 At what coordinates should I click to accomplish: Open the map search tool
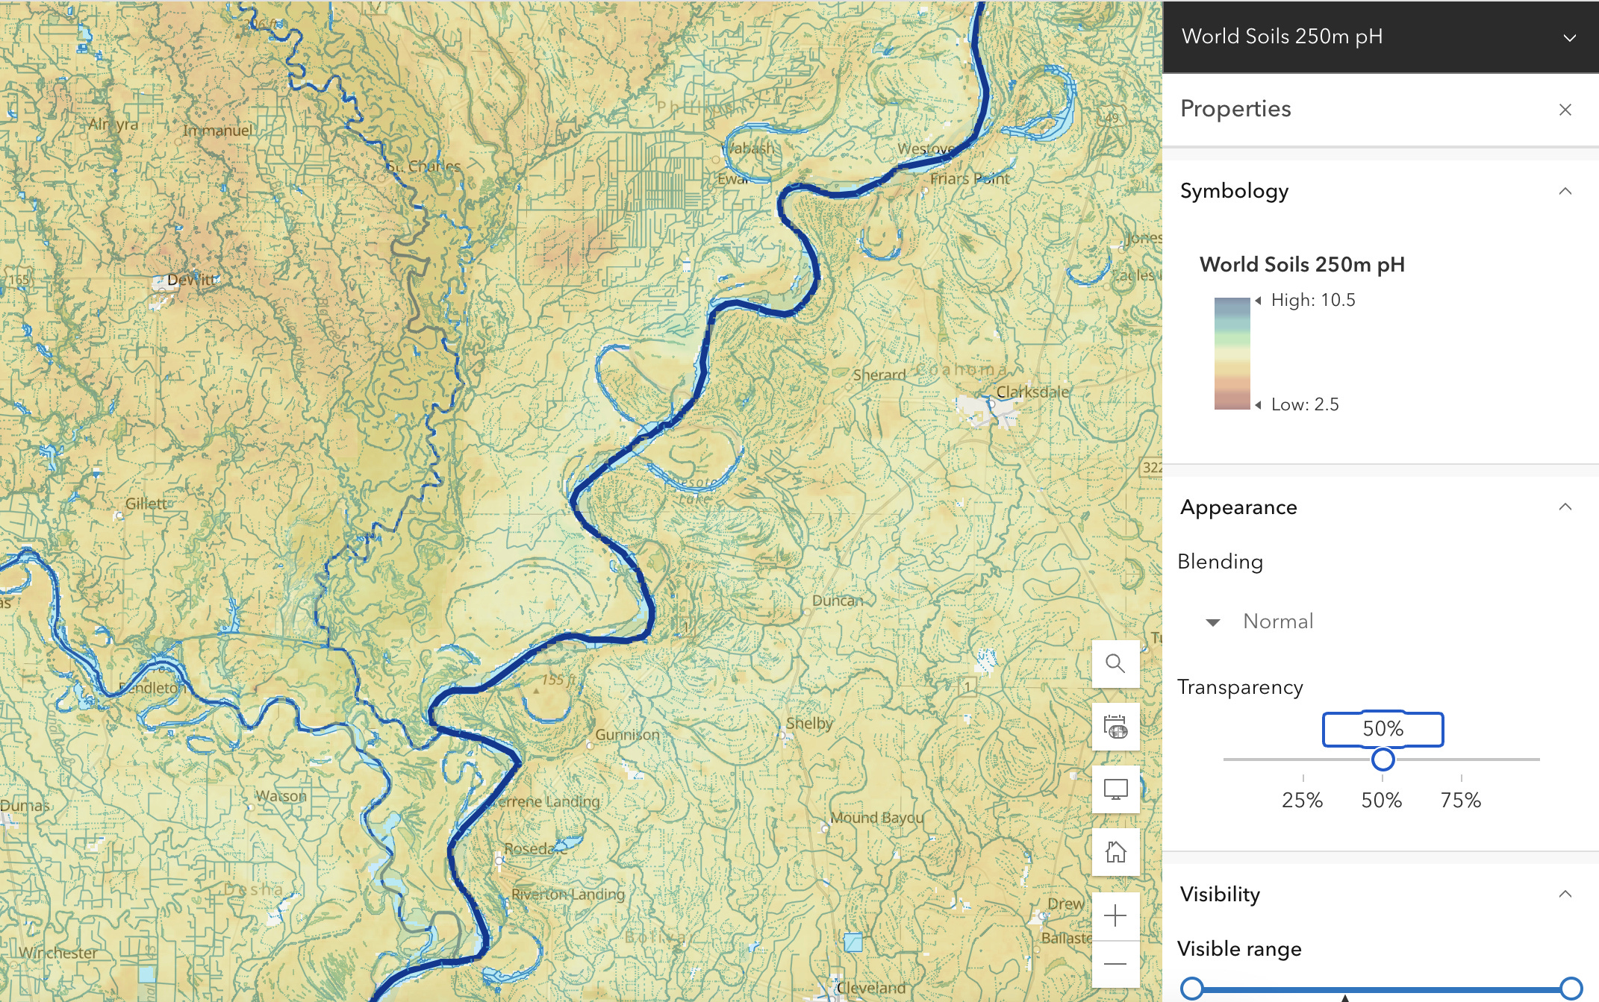click(1115, 663)
